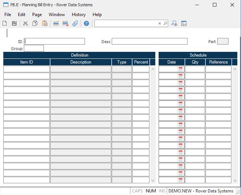
Task: Open the History menu
Action: 79,15
